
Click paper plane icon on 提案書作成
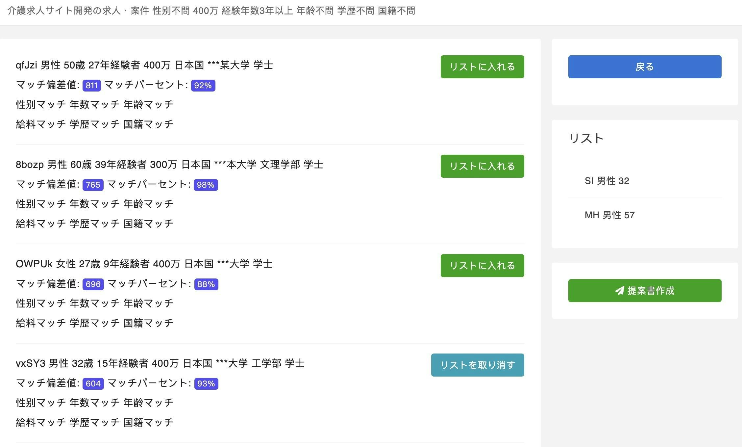620,291
